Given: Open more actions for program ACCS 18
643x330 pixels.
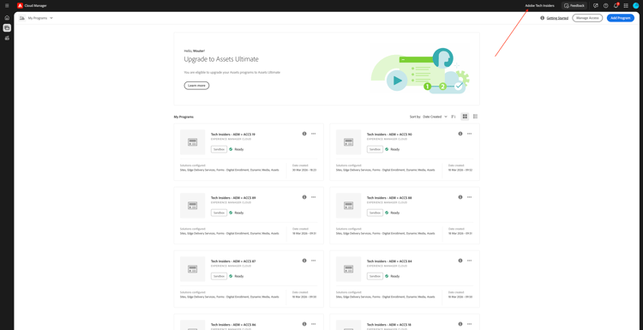Looking at the screenshot, I should click(469, 324).
